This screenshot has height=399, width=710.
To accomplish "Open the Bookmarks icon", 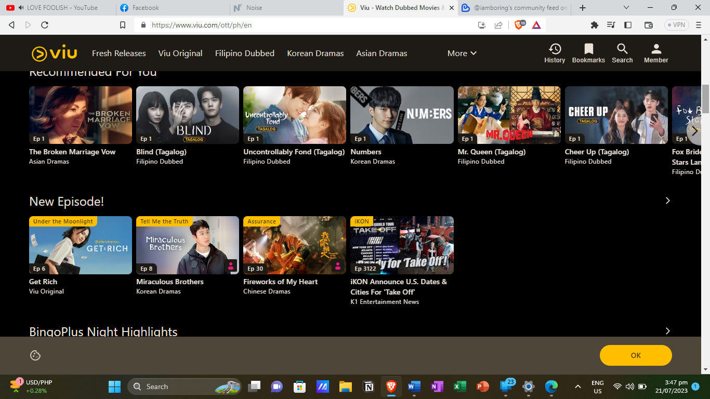I will (x=588, y=49).
